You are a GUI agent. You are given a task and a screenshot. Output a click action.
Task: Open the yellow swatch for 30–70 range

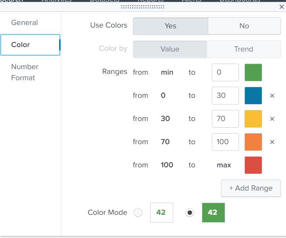coord(253,119)
